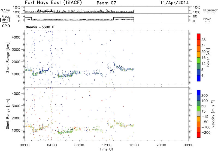
Task: Click the gray -15 to 15 Velocity segment
Action: click(x=199, y=114)
